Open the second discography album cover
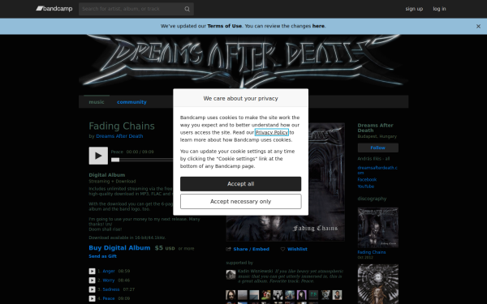 378,284
